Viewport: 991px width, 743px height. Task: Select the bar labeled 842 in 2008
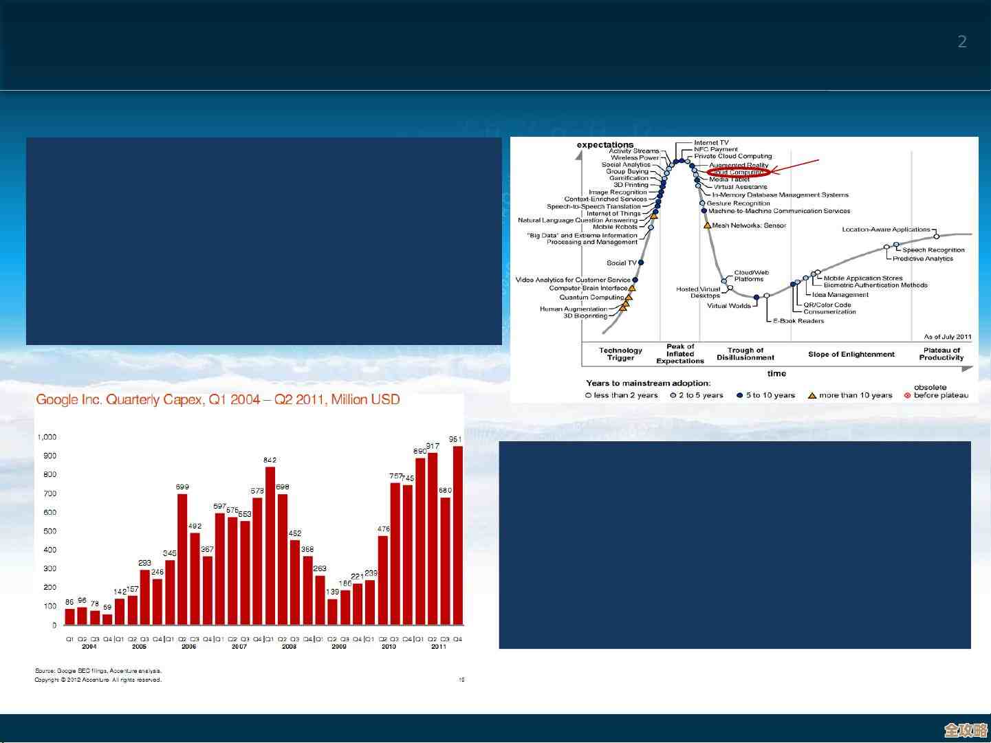(x=270, y=545)
